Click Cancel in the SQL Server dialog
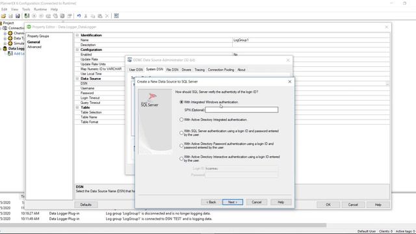416x234 pixels. (257, 202)
